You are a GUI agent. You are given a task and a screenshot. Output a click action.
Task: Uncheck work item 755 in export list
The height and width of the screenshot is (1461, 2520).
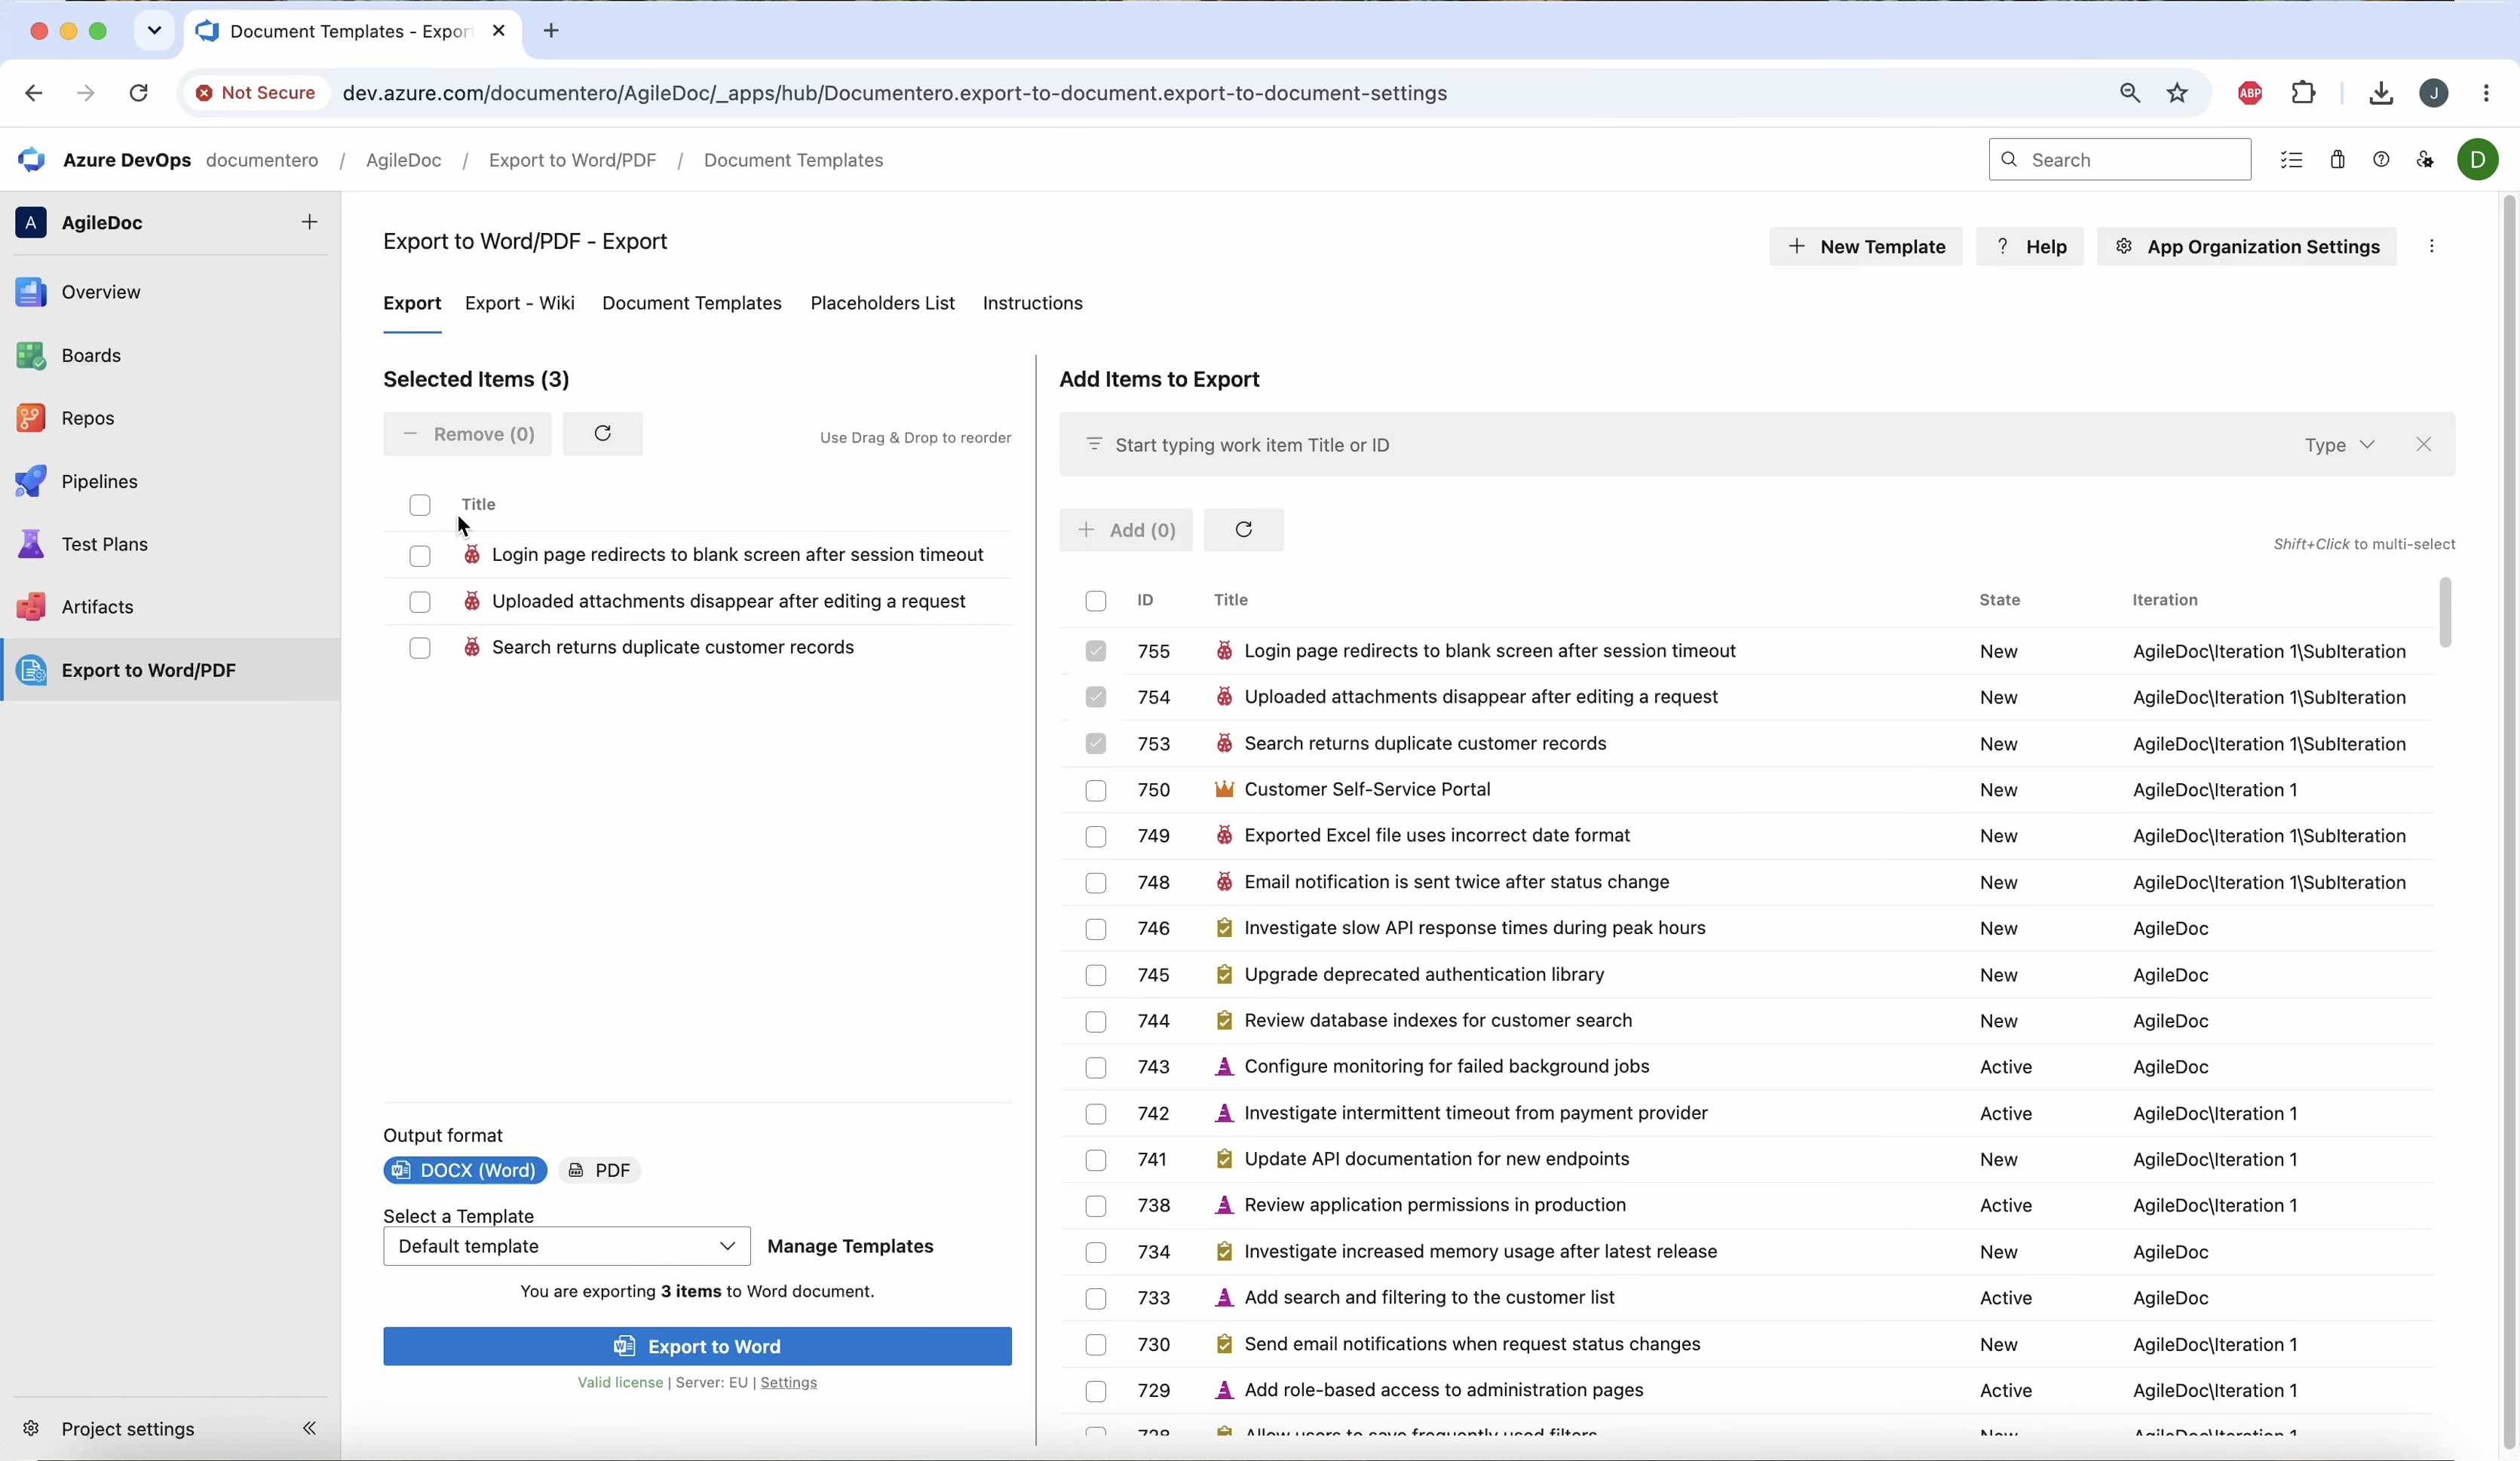click(1096, 651)
